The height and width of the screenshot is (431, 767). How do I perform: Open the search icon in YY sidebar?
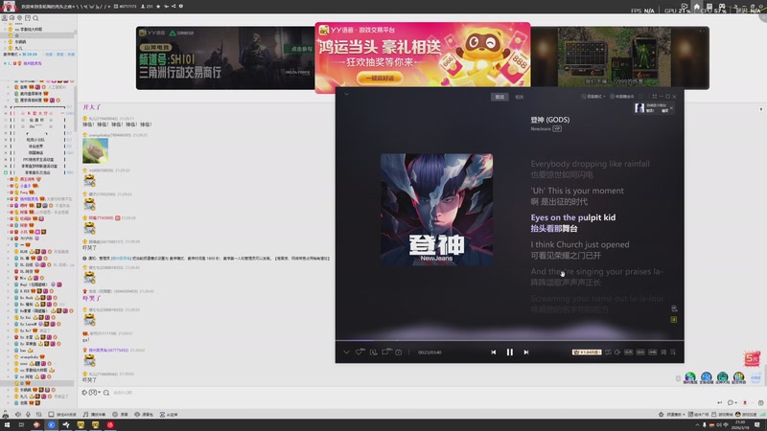pos(35,18)
